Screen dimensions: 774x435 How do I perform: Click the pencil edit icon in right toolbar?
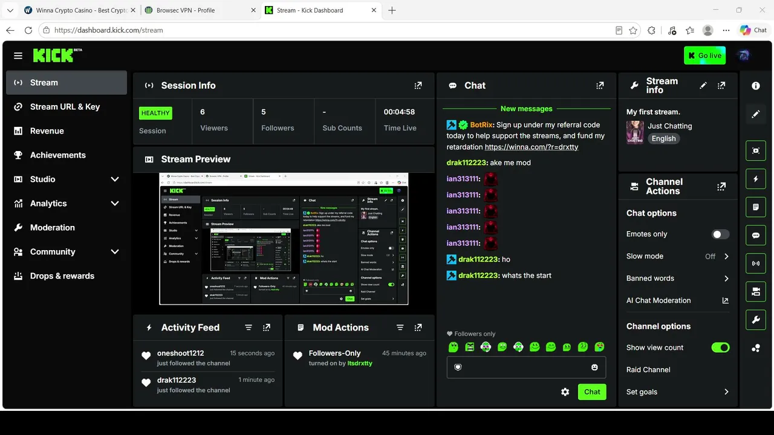pyautogui.click(x=756, y=114)
